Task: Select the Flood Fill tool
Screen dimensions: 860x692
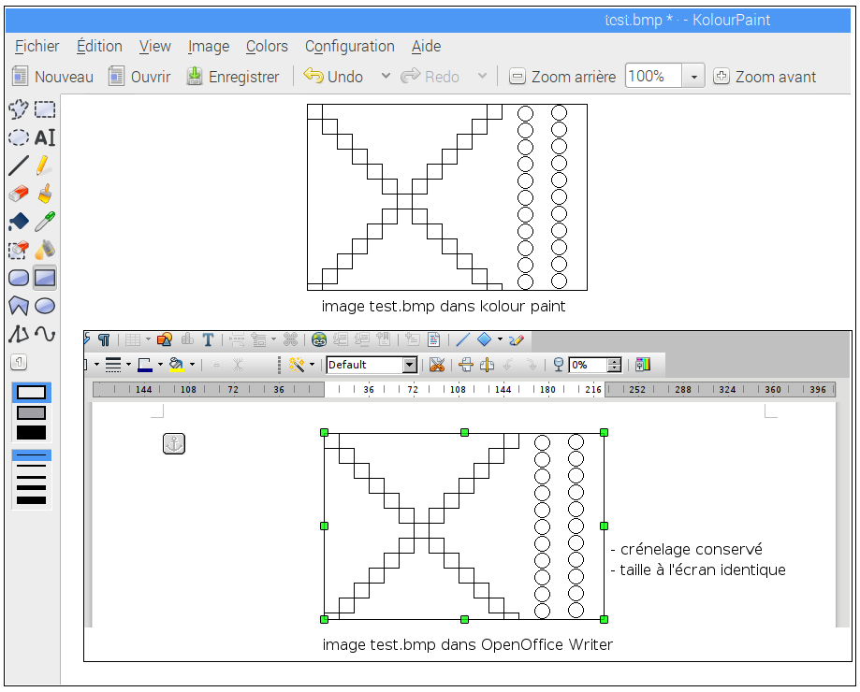Action: 18,222
